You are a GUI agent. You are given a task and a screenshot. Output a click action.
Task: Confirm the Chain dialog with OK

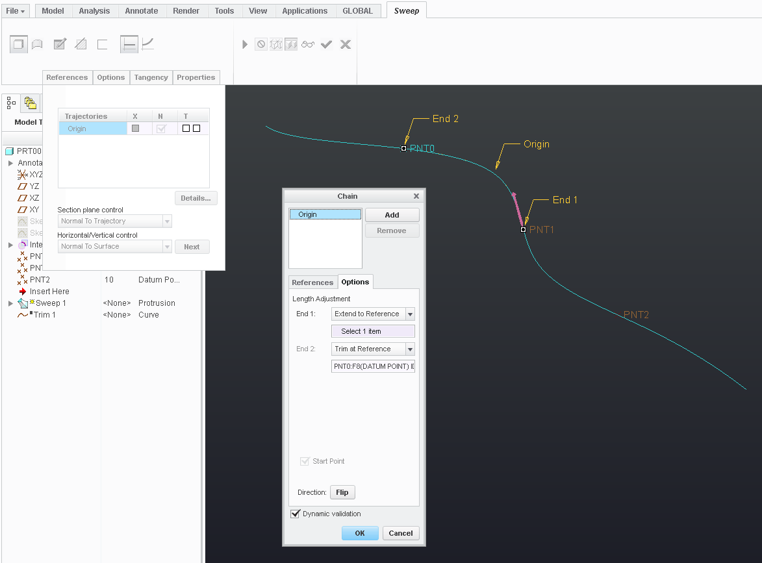click(360, 533)
